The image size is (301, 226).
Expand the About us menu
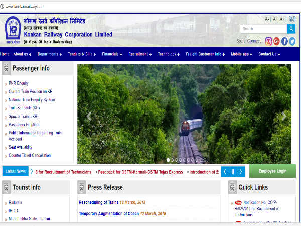(22, 54)
